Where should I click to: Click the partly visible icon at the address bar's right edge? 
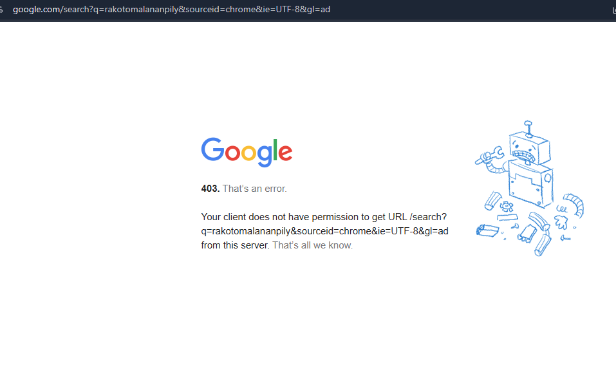click(x=614, y=10)
